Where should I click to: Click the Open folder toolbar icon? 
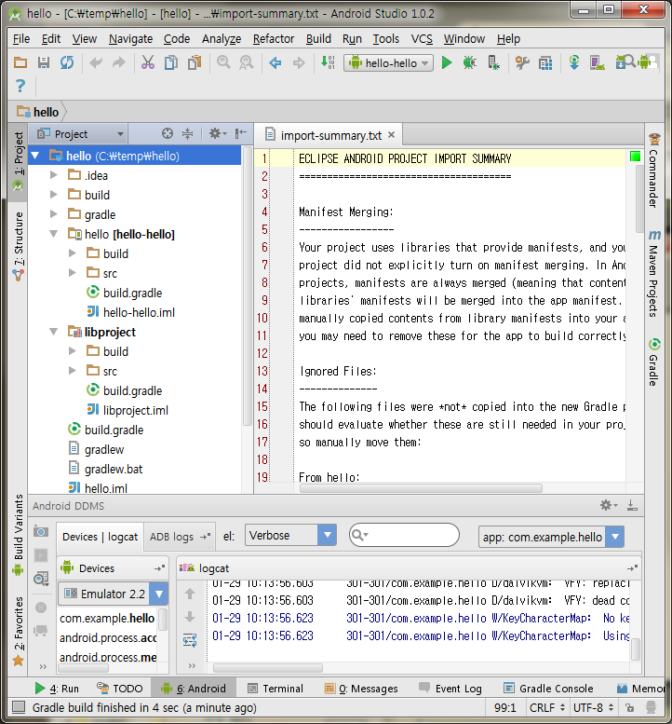coord(20,62)
